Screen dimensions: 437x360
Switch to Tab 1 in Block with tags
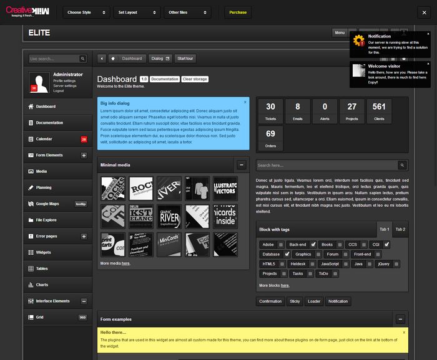click(x=385, y=229)
